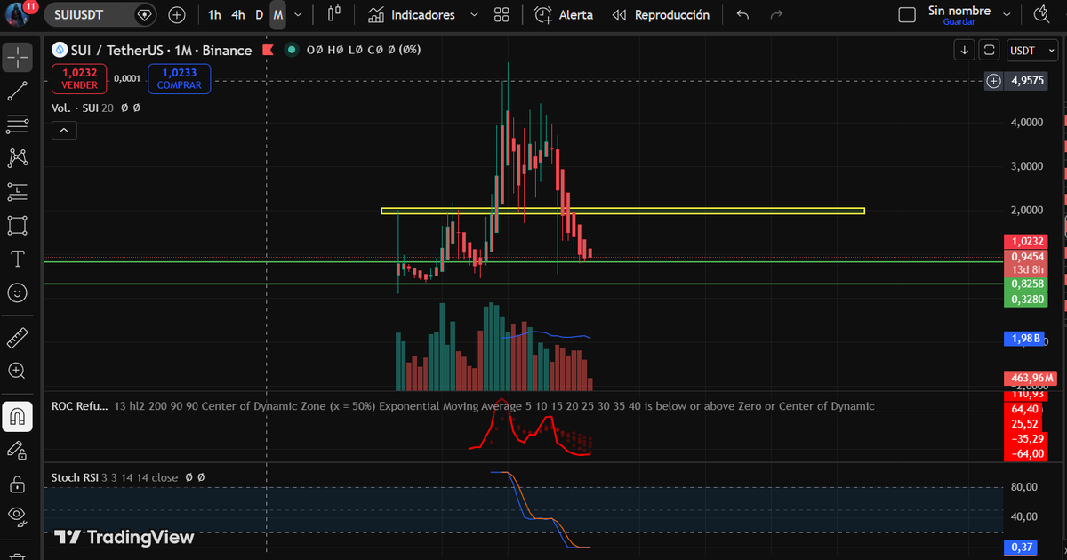Select the monthly M timeframe
The height and width of the screenshot is (560, 1067).
click(278, 15)
